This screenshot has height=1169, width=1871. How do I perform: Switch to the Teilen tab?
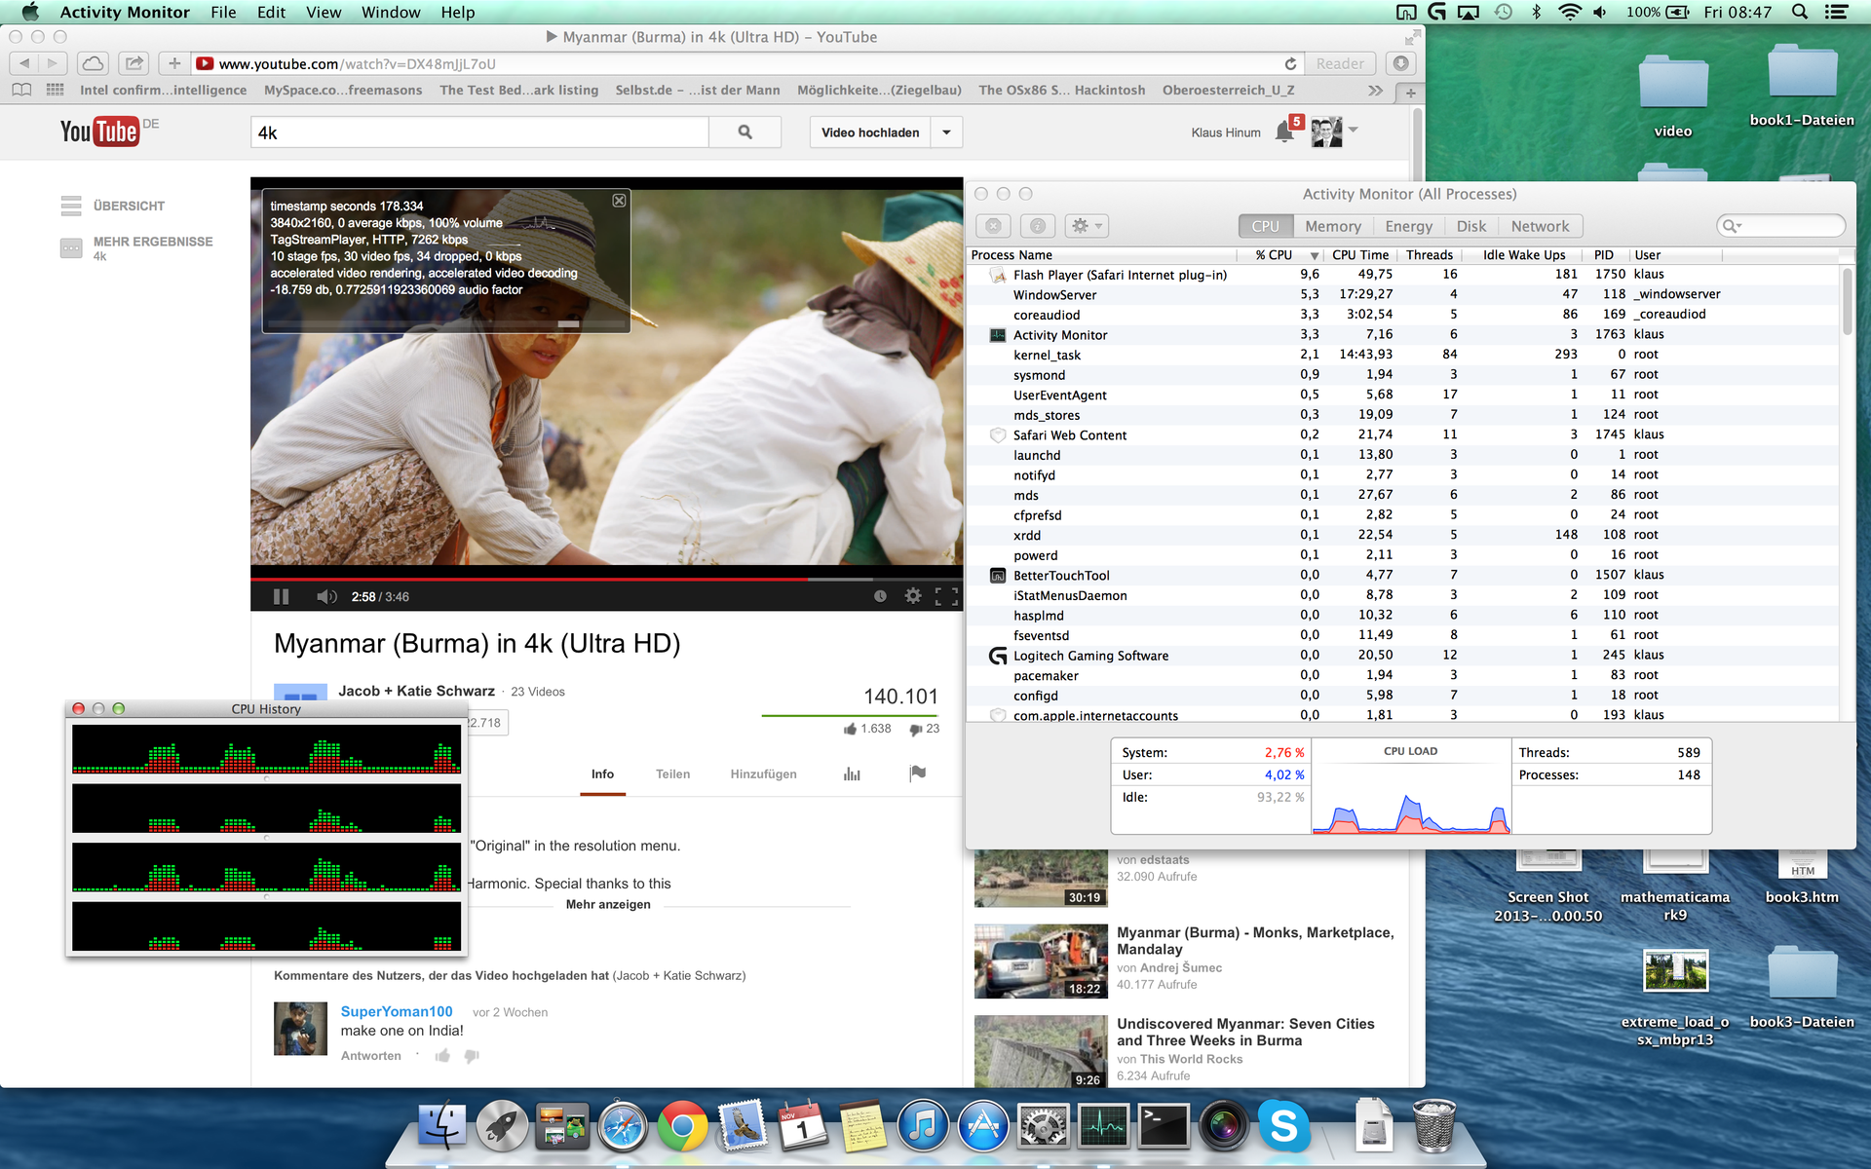click(x=672, y=774)
